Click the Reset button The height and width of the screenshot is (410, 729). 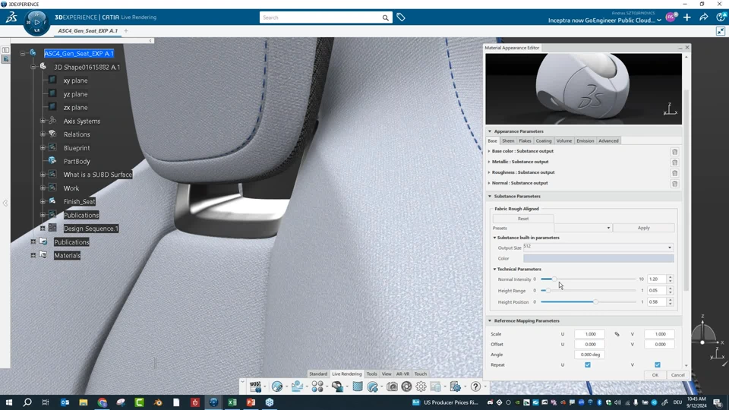coord(523,219)
